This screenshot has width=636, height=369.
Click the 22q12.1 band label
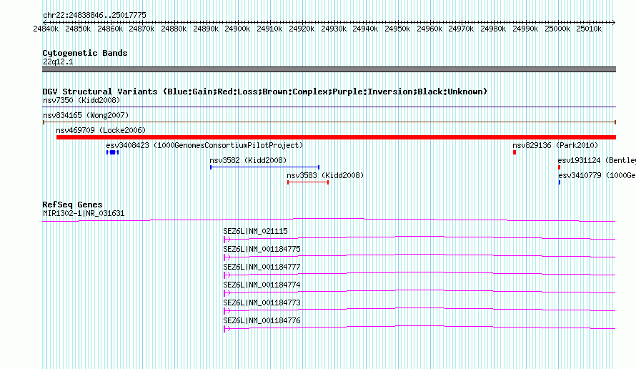(58, 62)
